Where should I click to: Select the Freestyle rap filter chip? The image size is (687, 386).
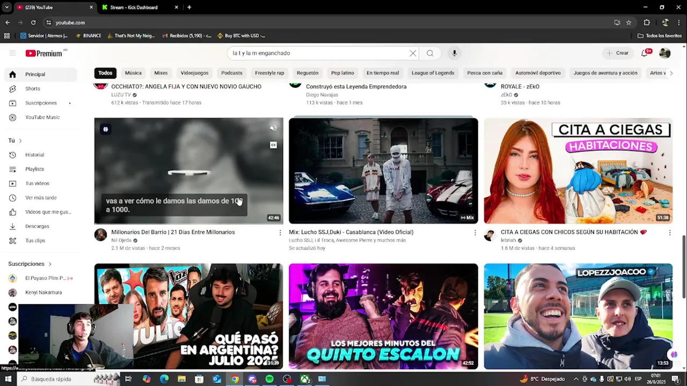[x=269, y=73]
